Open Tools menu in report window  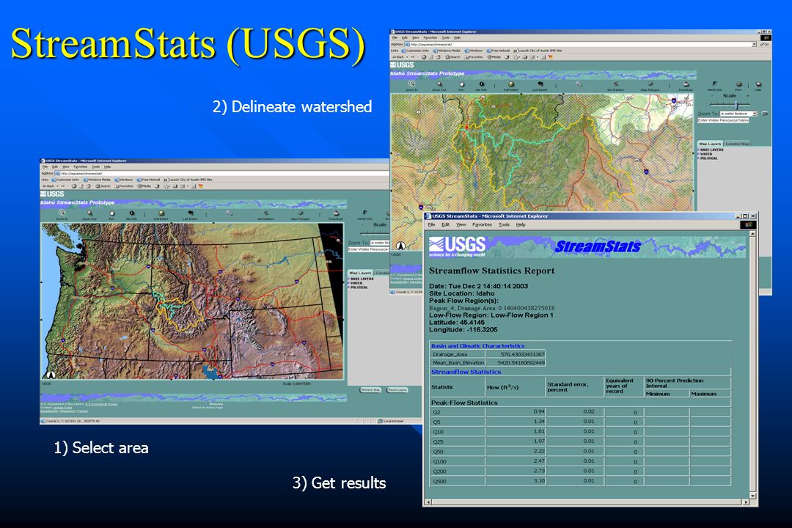click(x=504, y=224)
